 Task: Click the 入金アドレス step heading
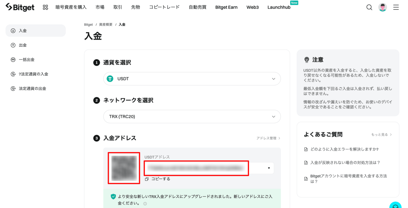(120, 138)
